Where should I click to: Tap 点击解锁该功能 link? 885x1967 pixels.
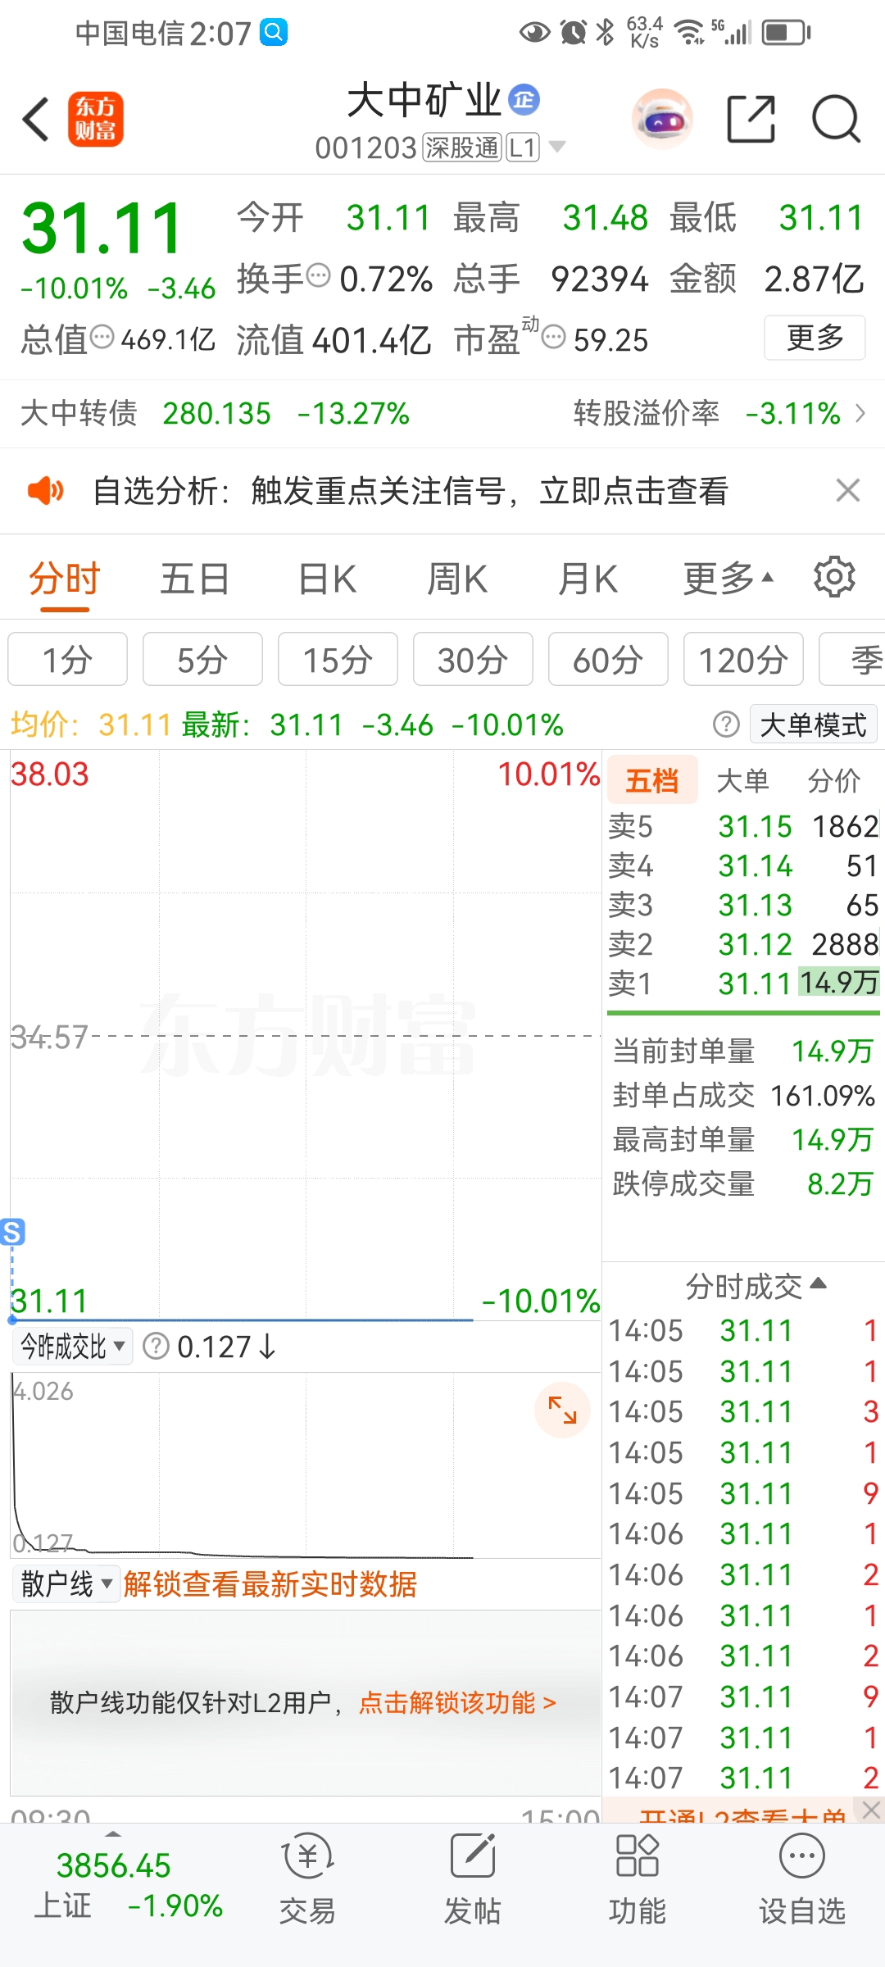point(457,1703)
